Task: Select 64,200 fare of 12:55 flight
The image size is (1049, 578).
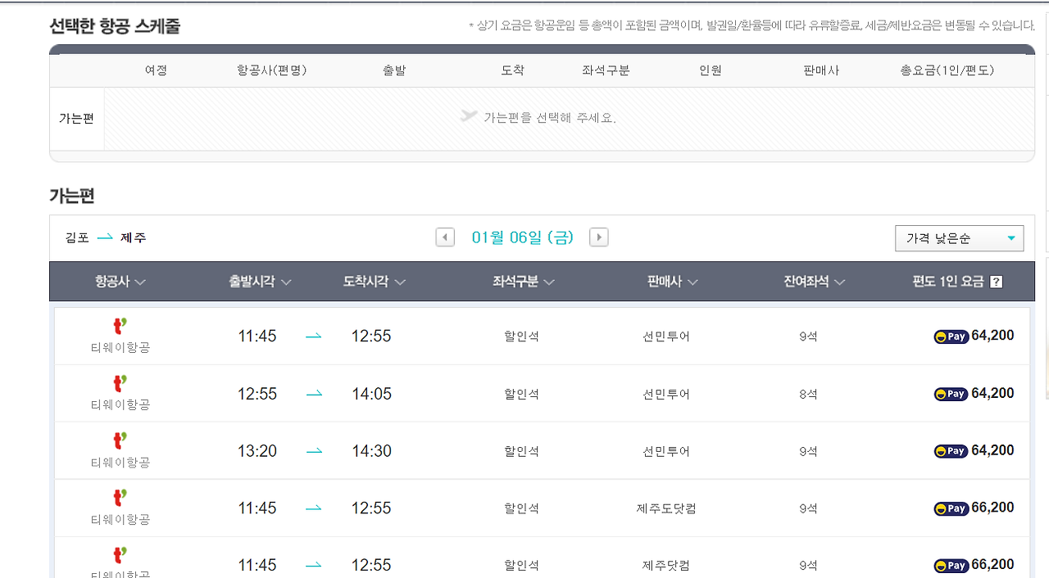Action: click(x=992, y=393)
